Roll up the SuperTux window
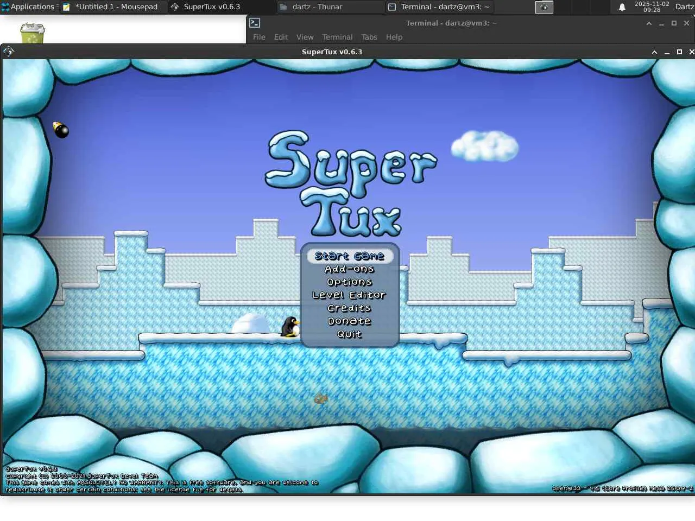695x521 pixels. coord(654,52)
